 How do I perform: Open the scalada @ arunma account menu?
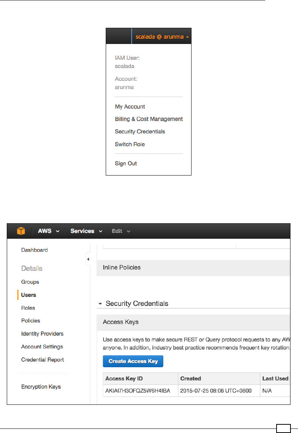click(161, 37)
